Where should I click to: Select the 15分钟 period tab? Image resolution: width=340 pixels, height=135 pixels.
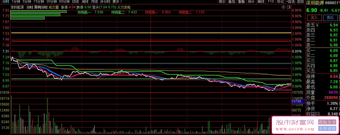[x=39, y=2]
